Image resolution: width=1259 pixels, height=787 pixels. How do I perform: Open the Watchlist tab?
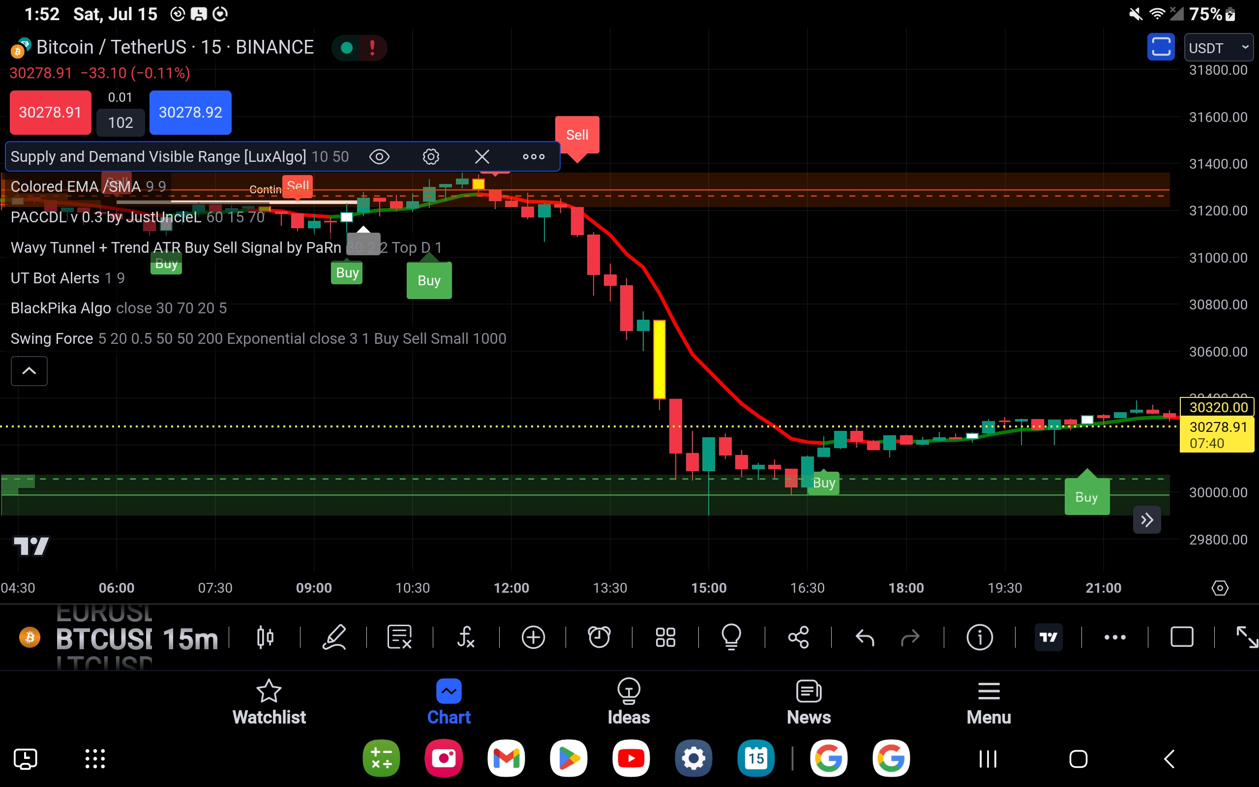[x=269, y=702]
